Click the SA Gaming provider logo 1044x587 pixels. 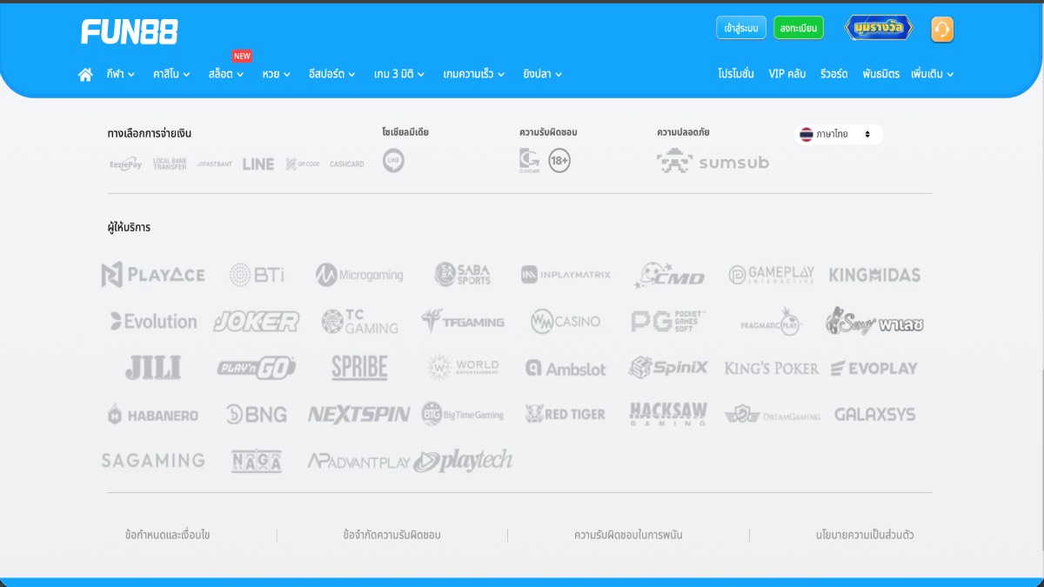tap(153, 461)
